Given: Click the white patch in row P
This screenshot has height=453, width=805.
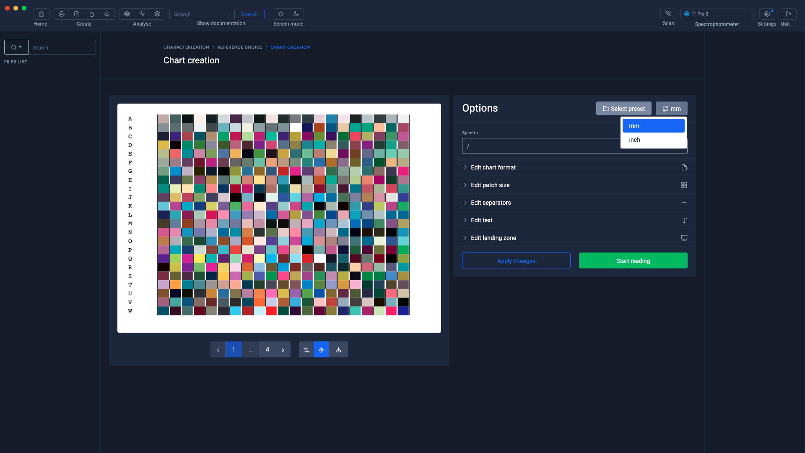Looking at the screenshot, I should pos(319,258).
